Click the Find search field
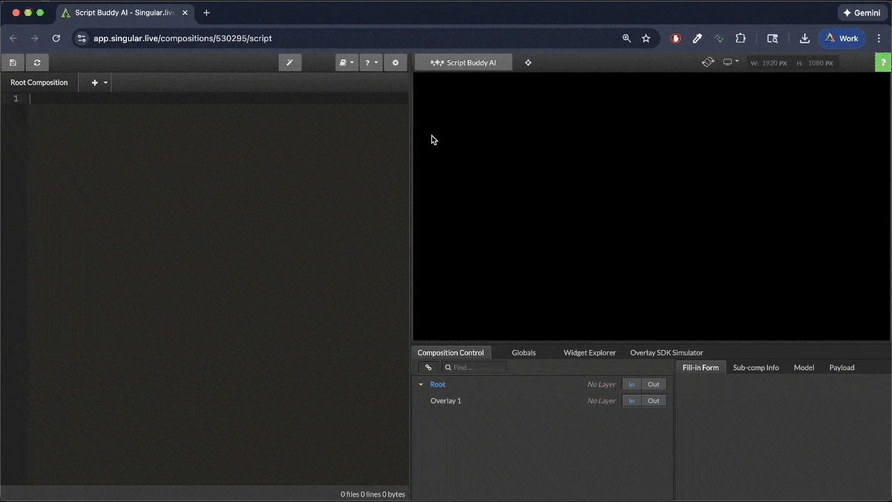The height and width of the screenshot is (502, 892). pyautogui.click(x=474, y=367)
